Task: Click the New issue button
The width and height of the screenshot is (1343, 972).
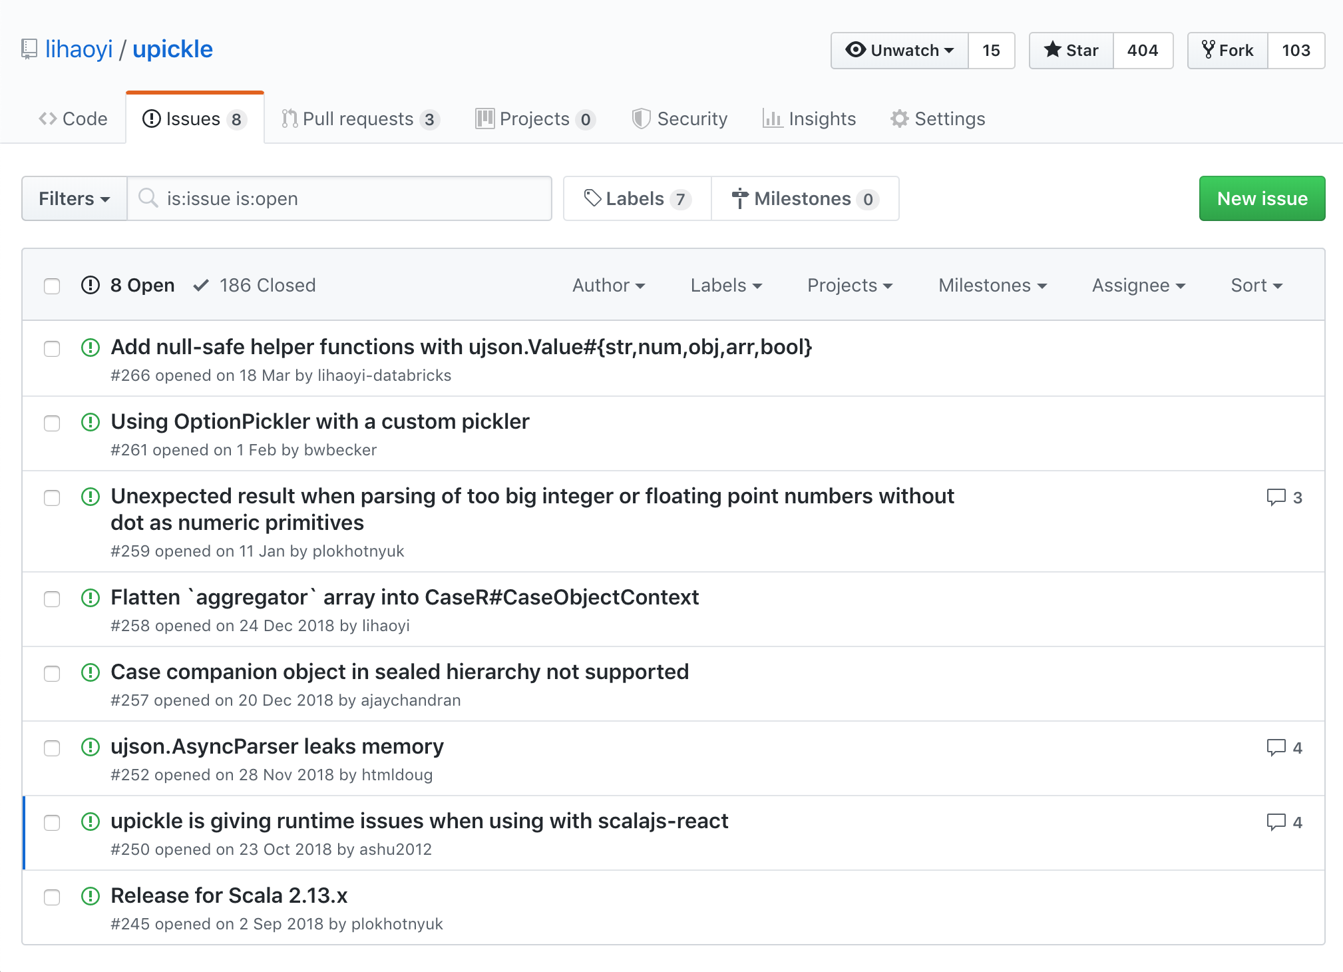Action: click(1262, 198)
